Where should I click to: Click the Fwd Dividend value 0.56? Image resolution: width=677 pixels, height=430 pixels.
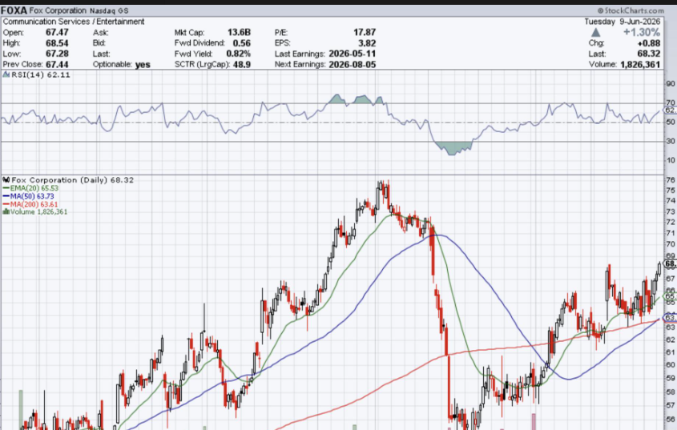point(241,43)
